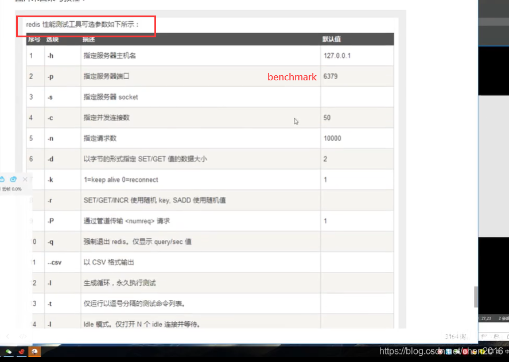Click the pipeline "<numreq>" description
This screenshot has width=509, height=362.
(127, 221)
